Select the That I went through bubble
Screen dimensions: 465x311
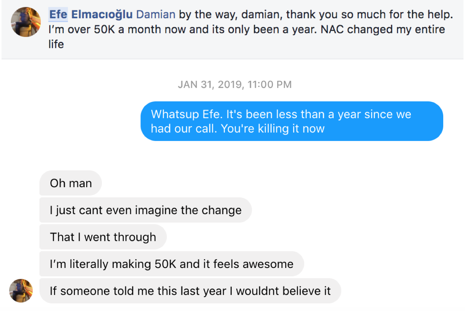(x=103, y=237)
